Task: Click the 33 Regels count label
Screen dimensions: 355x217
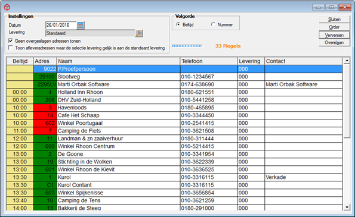Action: 228,46
